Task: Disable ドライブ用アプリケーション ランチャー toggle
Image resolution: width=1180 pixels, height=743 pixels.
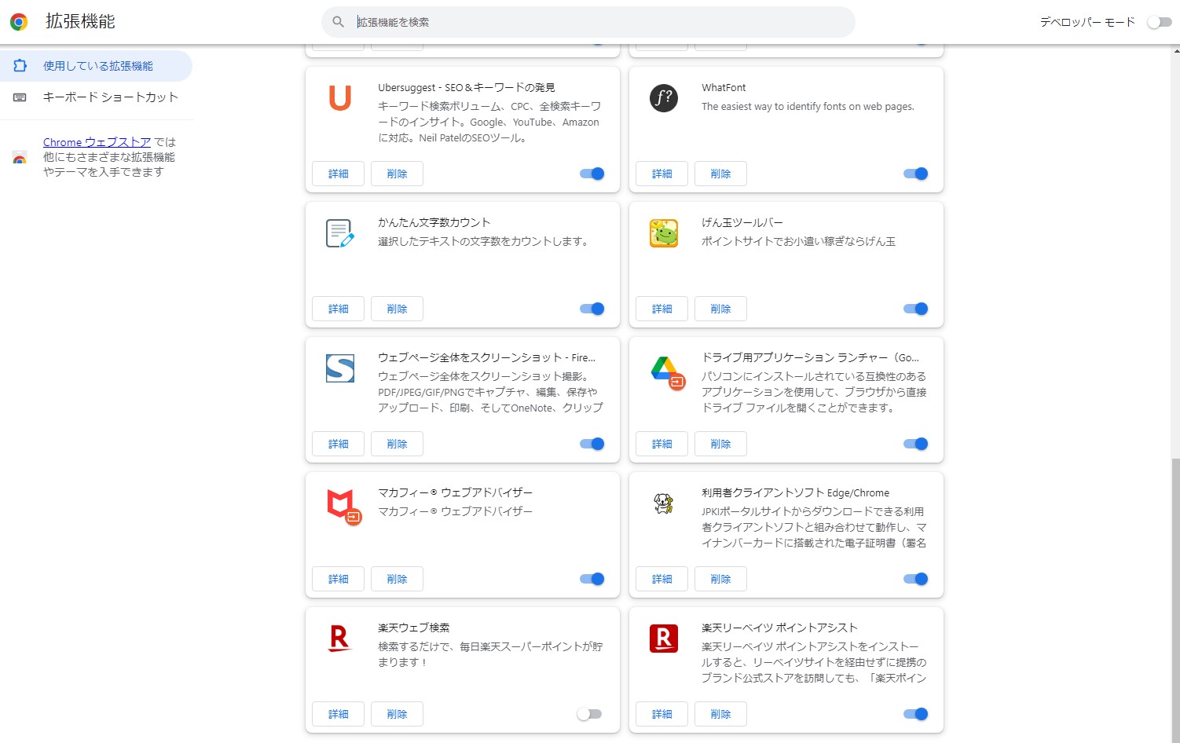Action: tap(916, 444)
